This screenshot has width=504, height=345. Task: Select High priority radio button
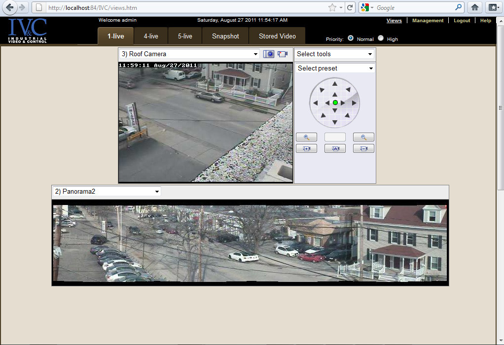coord(381,38)
